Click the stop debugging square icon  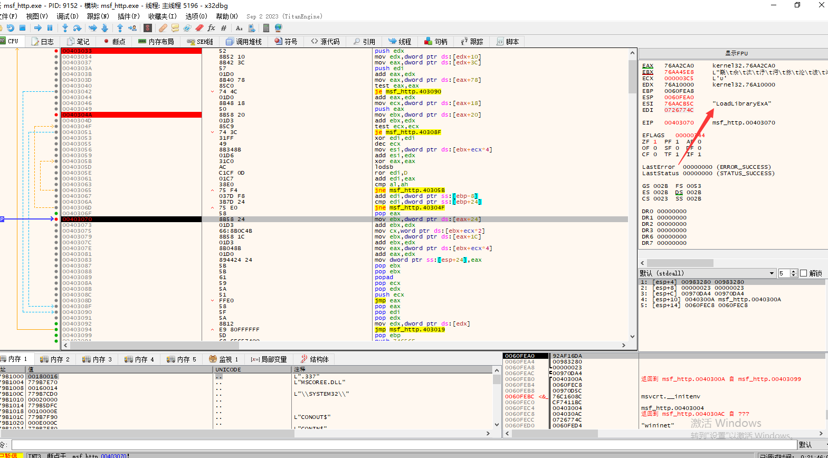coord(22,28)
